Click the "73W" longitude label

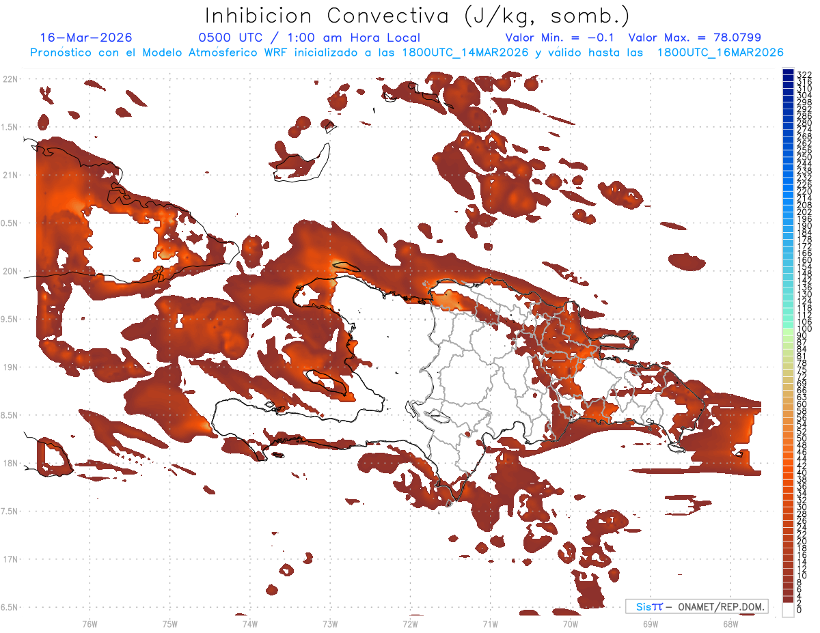[330, 623]
